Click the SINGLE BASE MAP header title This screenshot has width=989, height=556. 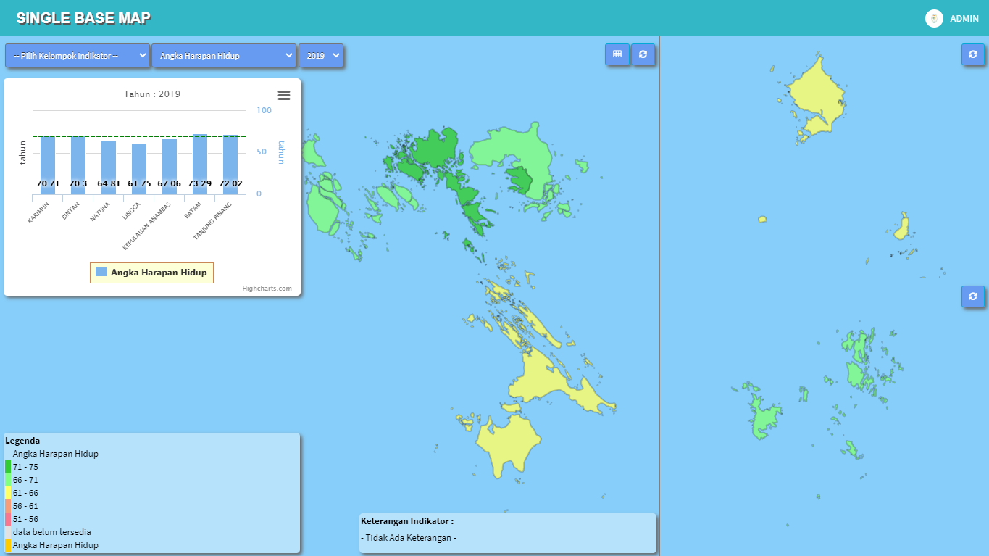(x=83, y=19)
